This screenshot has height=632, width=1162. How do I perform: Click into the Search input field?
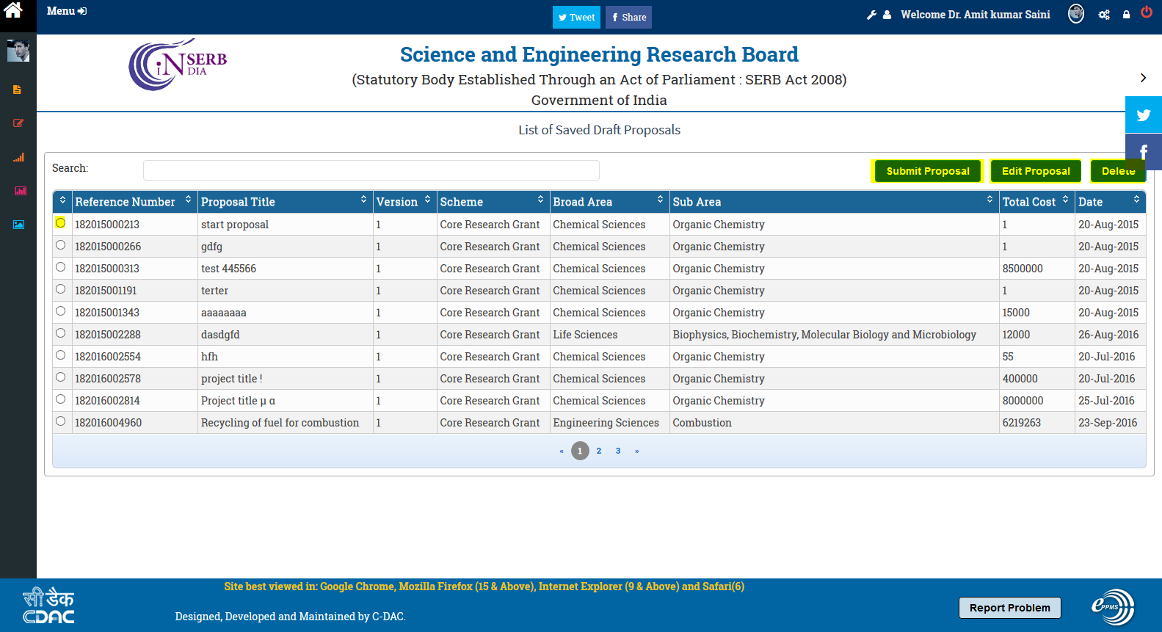[x=371, y=170]
